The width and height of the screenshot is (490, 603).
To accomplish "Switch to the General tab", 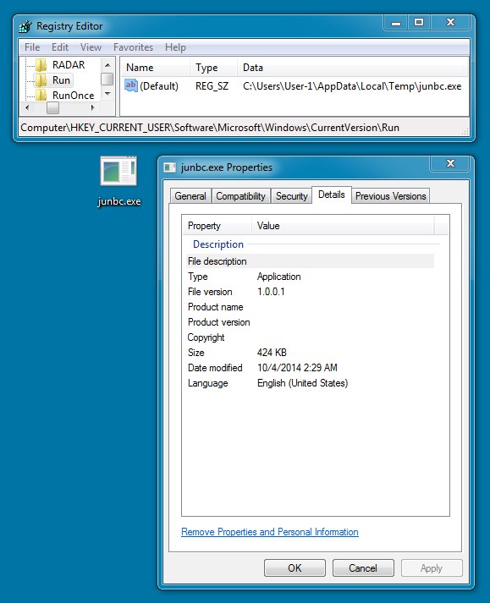I will (190, 196).
